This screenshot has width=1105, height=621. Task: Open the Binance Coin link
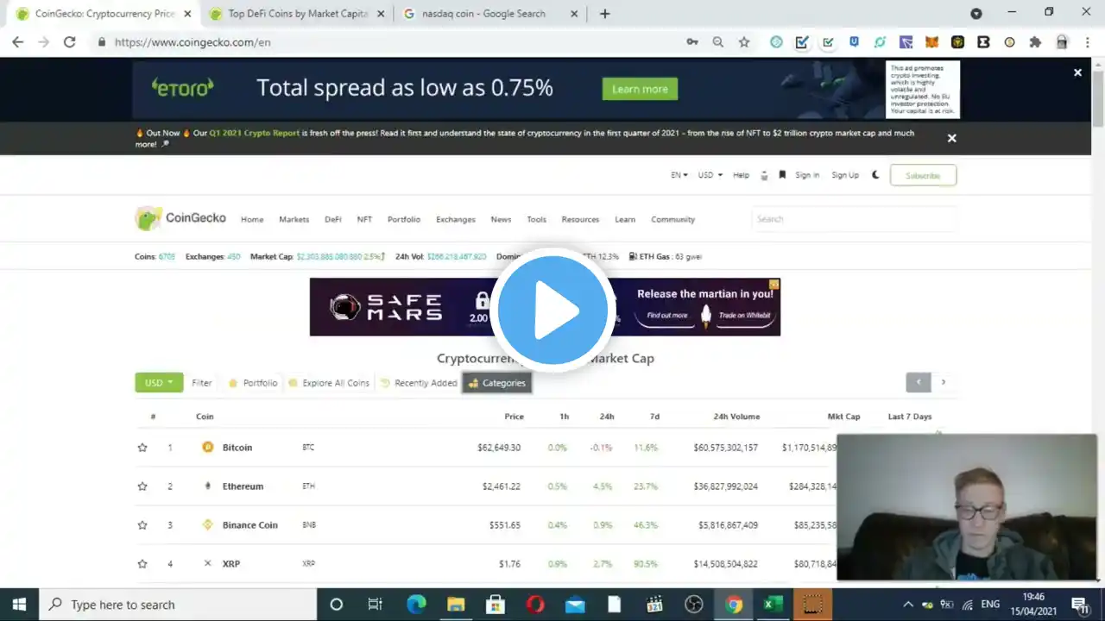250,525
